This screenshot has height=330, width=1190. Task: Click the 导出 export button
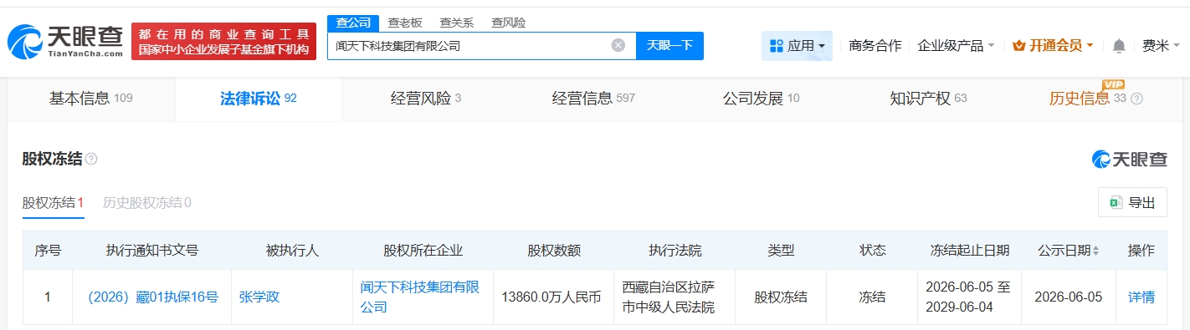click(x=1132, y=202)
